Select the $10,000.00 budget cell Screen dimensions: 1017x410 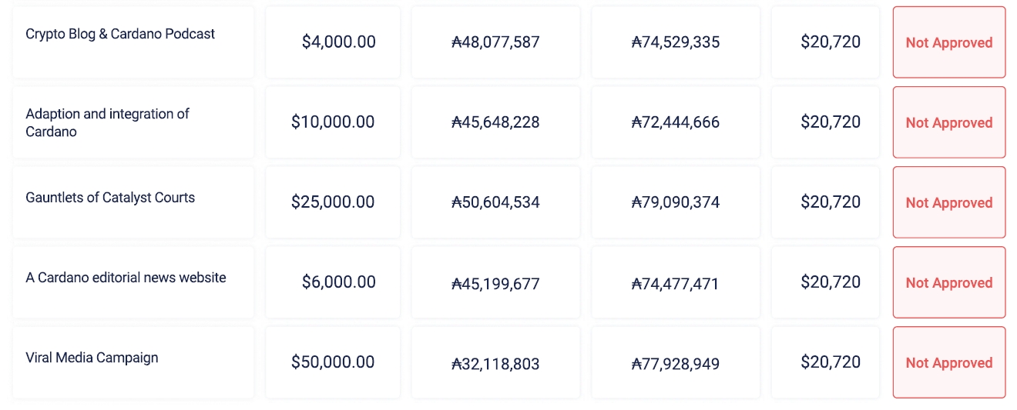(333, 122)
